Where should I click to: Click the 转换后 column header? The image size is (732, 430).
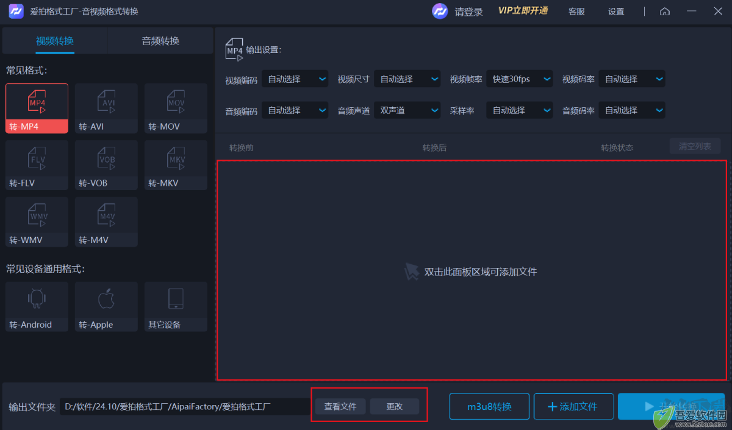pyautogui.click(x=434, y=147)
